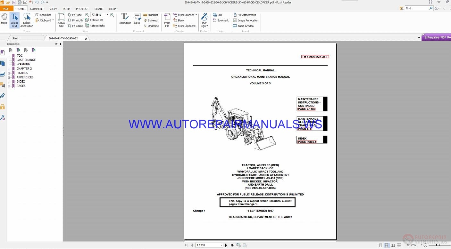This screenshot has height=249, width=451.
Task: Open the Security lock panel
Action: click(3, 107)
